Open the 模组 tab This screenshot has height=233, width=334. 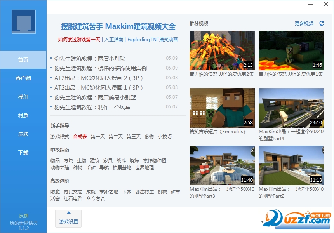coord(23,97)
